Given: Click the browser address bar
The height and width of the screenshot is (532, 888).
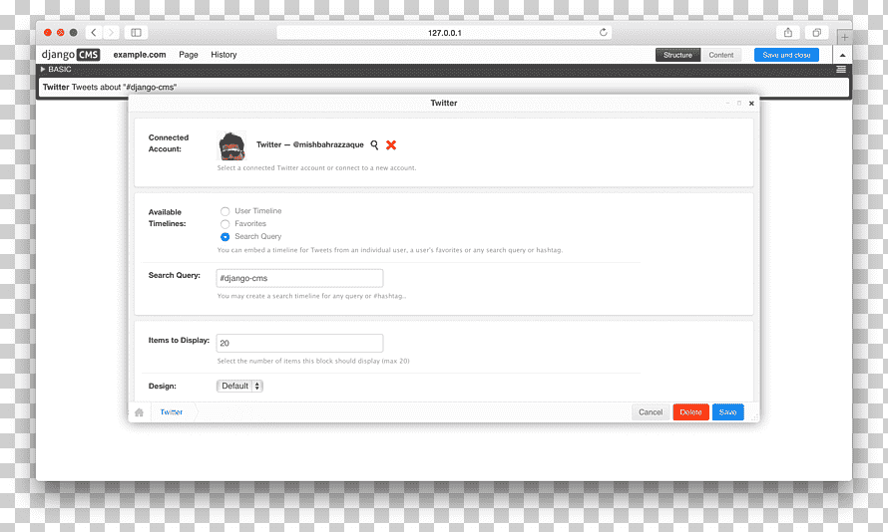Looking at the screenshot, I should coord(444,33).
